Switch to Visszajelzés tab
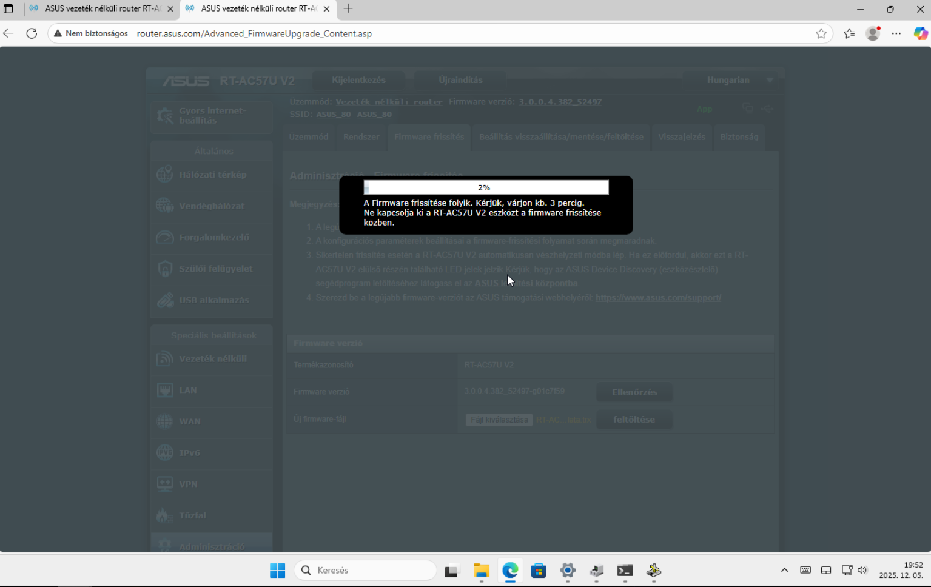Image resolution: width=931 pixels, height=587 pixels. (682, 137)
